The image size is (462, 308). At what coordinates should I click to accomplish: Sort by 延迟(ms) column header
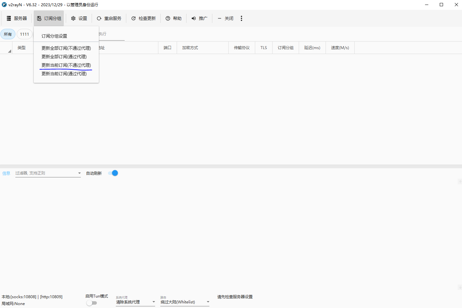coord(312,48)
